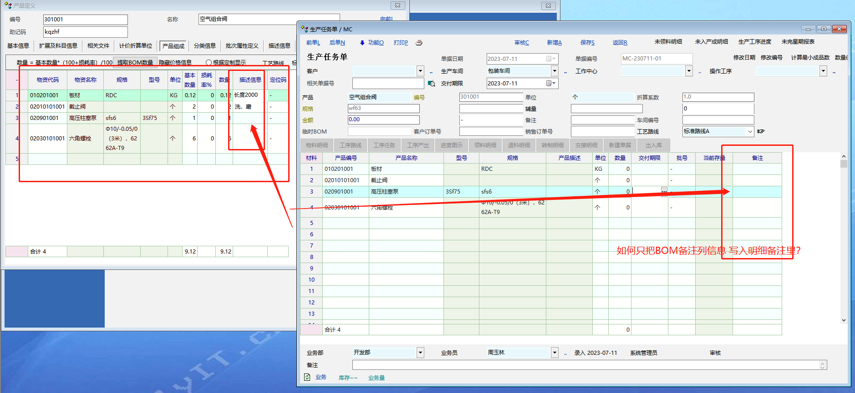Image resolution: width=855 pixels, height=393 pixels.
Task: Select the 根据定制显示 radio button
Action: pyautogui.click(x=209, y=63)
